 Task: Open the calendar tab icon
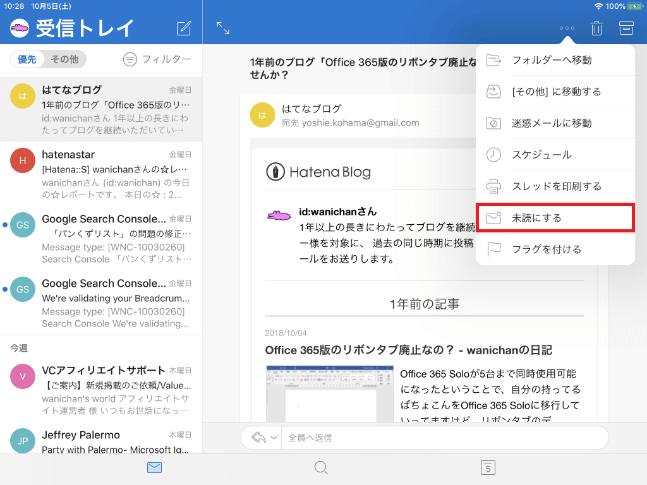[x=488, y=468]
